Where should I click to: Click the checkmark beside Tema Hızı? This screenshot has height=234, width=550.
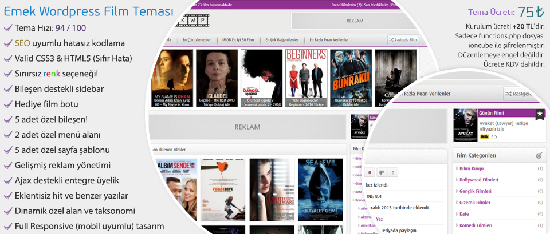tap(7, 28)
